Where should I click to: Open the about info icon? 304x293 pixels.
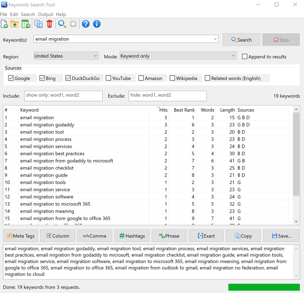click(97, 24)
